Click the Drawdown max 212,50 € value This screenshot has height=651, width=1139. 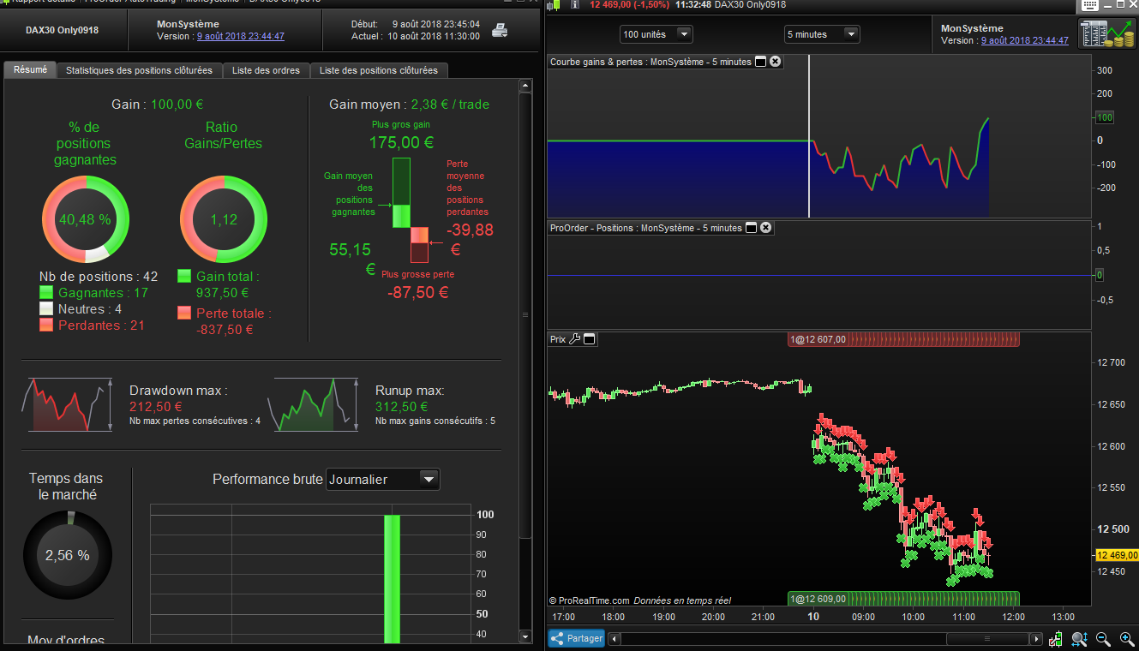click(156, 407)
